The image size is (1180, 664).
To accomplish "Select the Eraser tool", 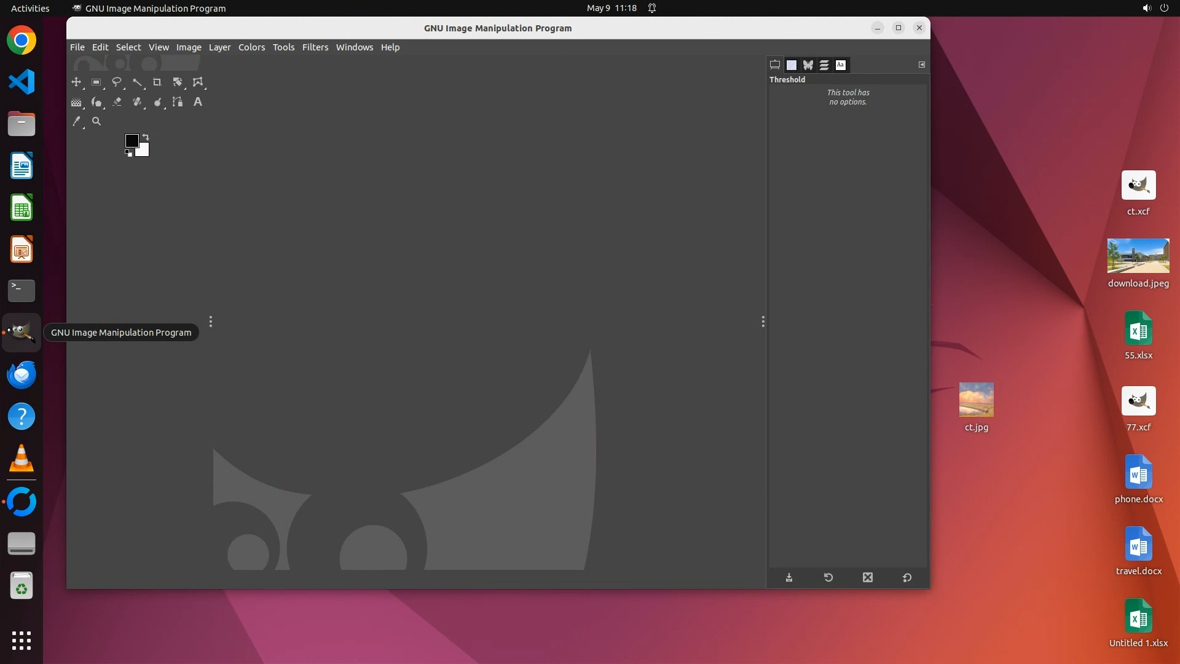I will (117, 102).
